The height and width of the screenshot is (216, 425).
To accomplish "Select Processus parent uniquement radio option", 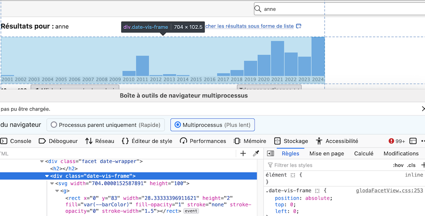I will tap(54, 125).
